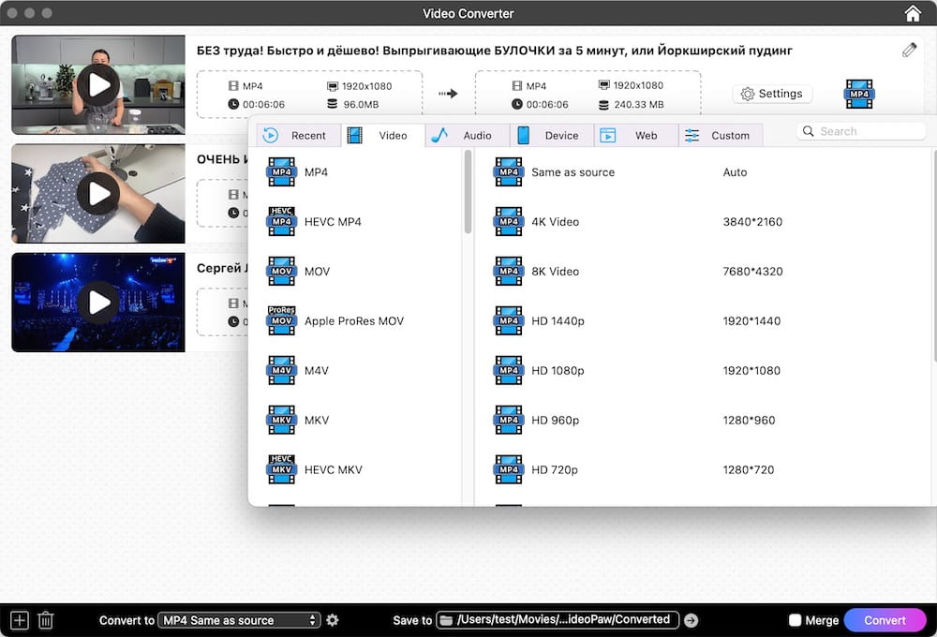Play the Yorkshire pudding video thumbnail
The width and height of the screenshot is (937, 637).
[x=97, y=84]
